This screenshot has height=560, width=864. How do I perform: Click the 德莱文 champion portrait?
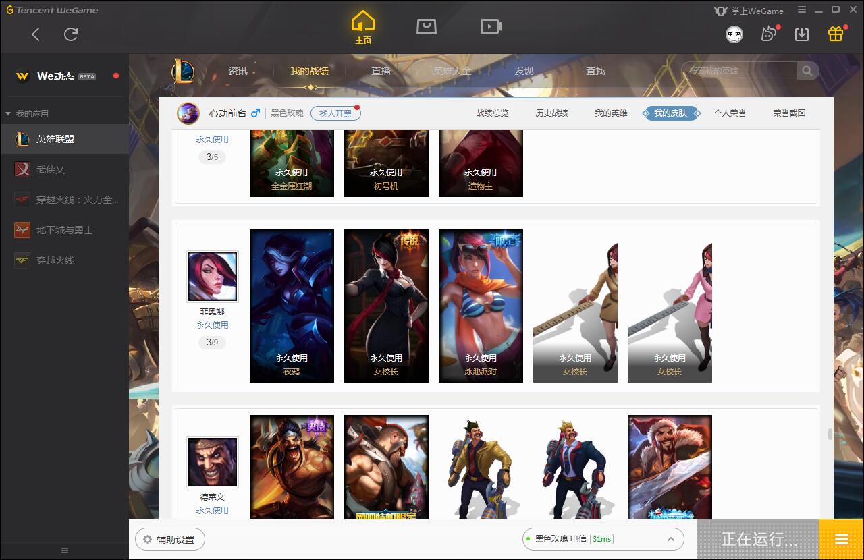click(x=213, y=462)
